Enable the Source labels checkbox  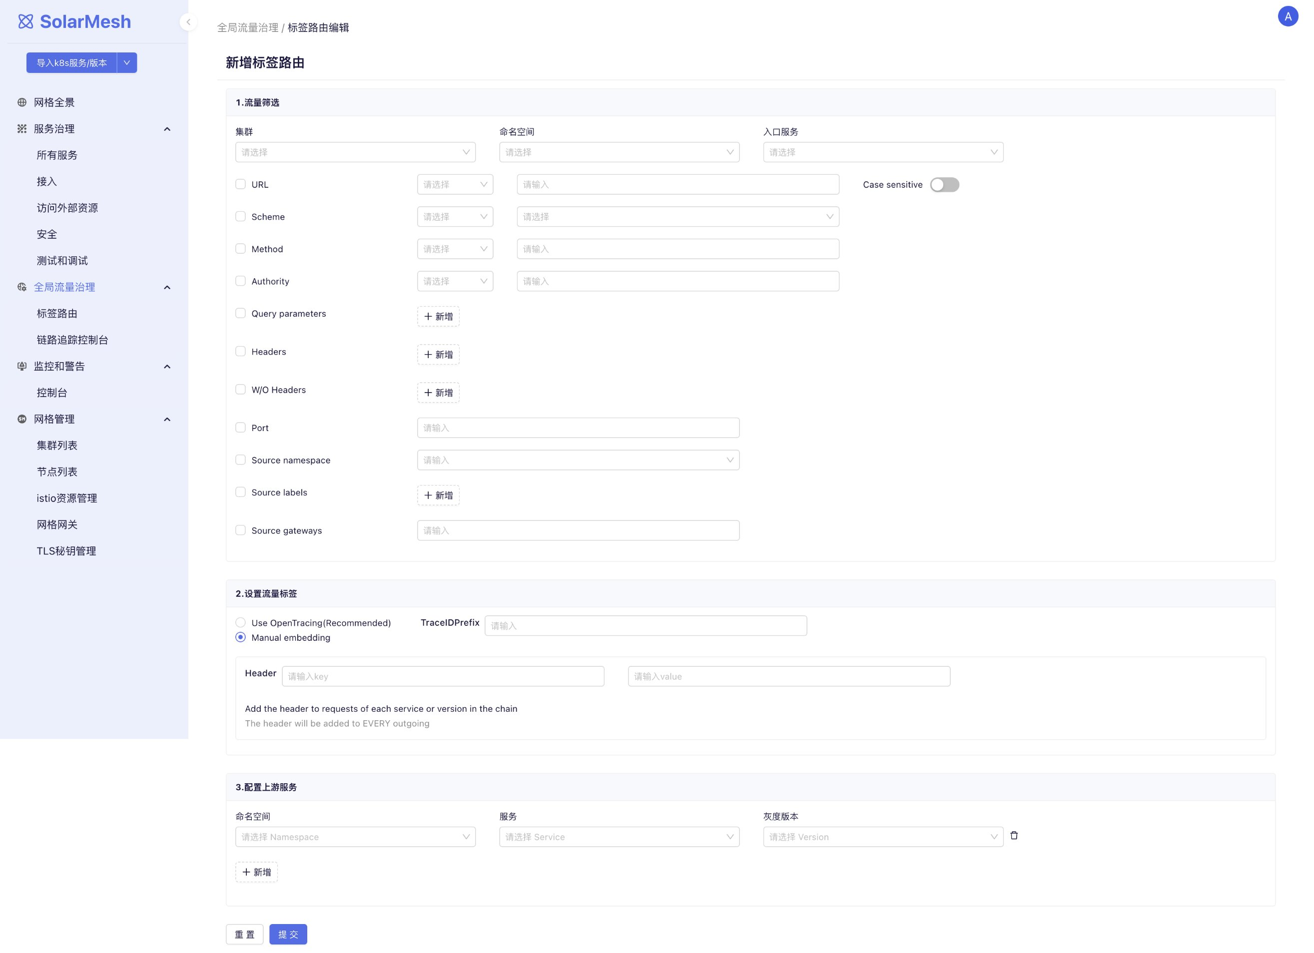click(x=240, y=492)
